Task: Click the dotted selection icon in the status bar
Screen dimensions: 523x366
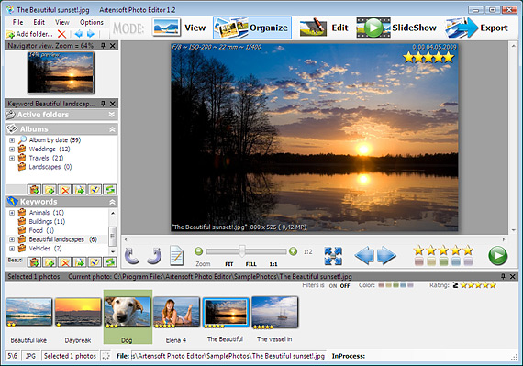Action: (106, 356)
